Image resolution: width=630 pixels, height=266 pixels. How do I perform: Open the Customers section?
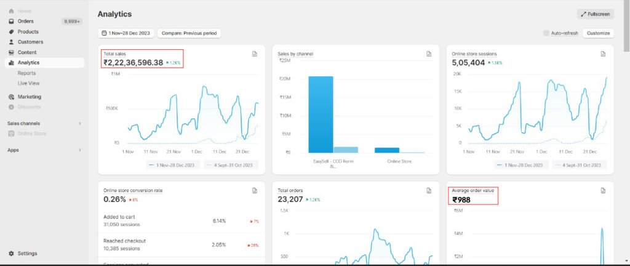tap(30, 42)
